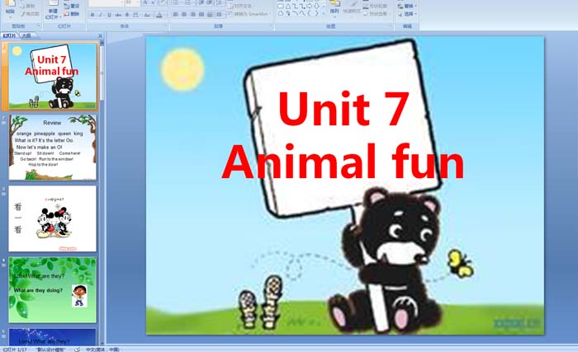Toggle Center paragraph alignment
Image resolution: width=578 pixels, height=352 pixels.
pos(184,14)
